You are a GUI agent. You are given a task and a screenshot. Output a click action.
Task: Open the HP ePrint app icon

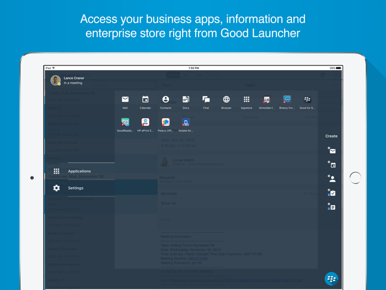[x=145, y=122]
